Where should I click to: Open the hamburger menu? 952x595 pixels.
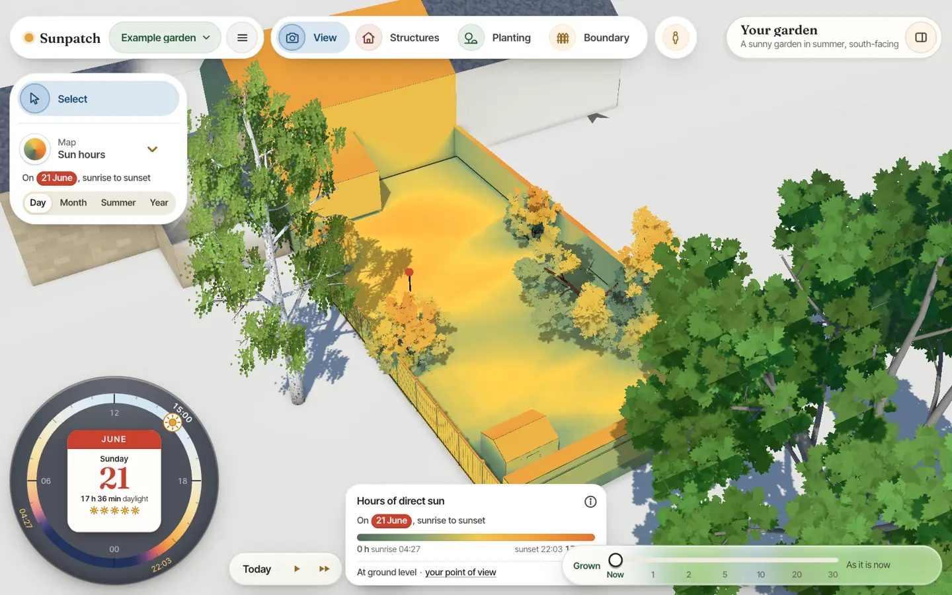coord(242,38)
